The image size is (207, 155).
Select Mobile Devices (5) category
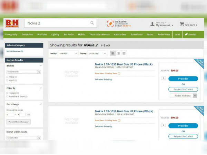click(x=14, y=51)
